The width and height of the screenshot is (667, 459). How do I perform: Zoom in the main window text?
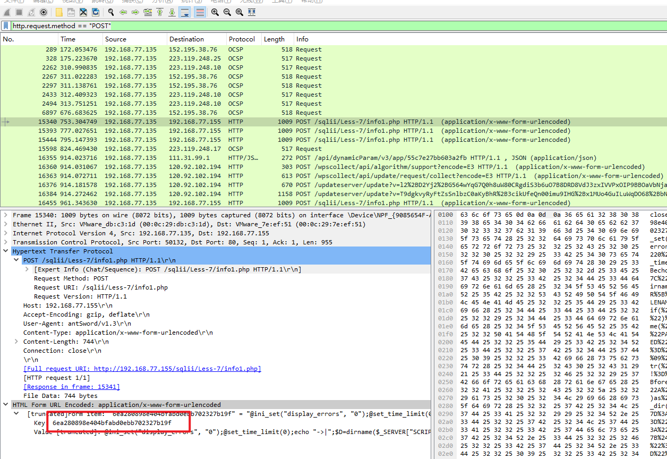(x=215, y=12)
